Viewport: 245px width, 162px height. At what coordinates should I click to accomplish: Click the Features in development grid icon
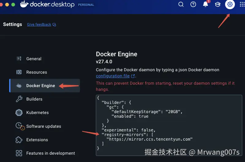click(19, 153)
